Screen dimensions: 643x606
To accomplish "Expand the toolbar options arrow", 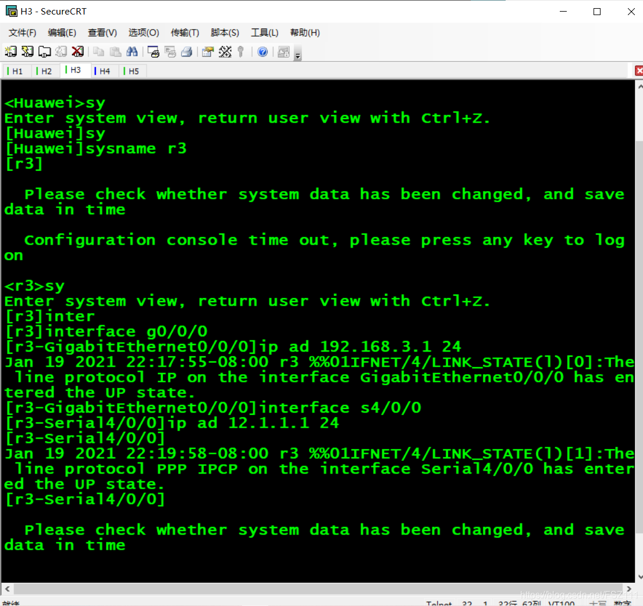I will click(x=298, y=55).
